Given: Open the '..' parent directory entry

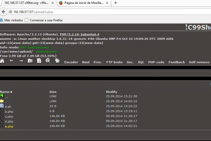Looking at the screenshot, I should 6,97.
